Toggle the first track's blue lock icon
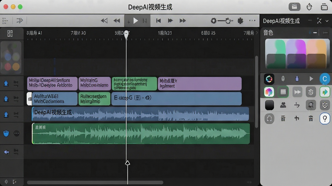Image resolution: width=332 pixels, height=186 pixels. tap(6, 83)
